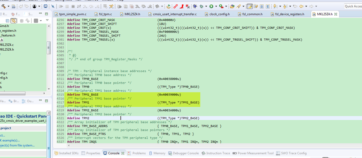Click the skip all breakpoints icon
Image resolution: width=362 pixels, height=158 pixels.
point(53,7)
